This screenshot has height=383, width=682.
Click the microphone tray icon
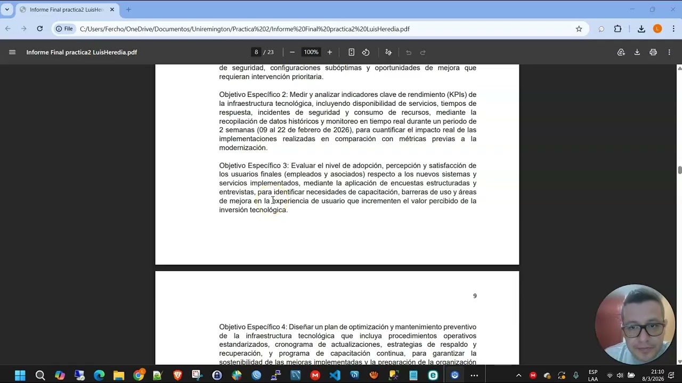[x=576, y=376]
